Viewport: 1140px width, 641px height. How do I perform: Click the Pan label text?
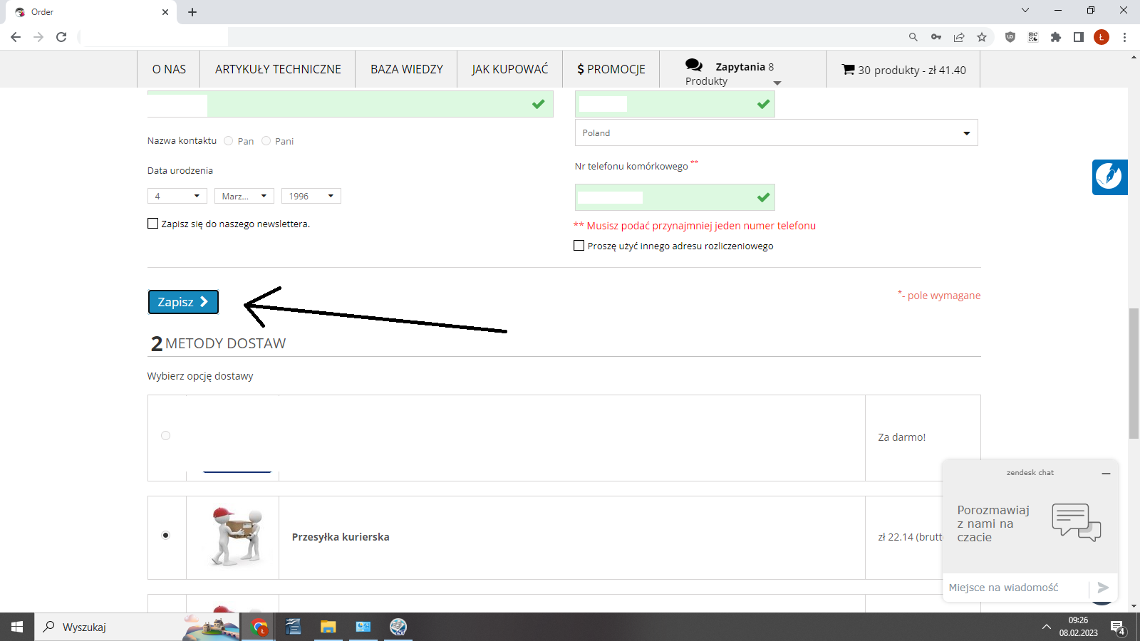(x=246, y=141)
